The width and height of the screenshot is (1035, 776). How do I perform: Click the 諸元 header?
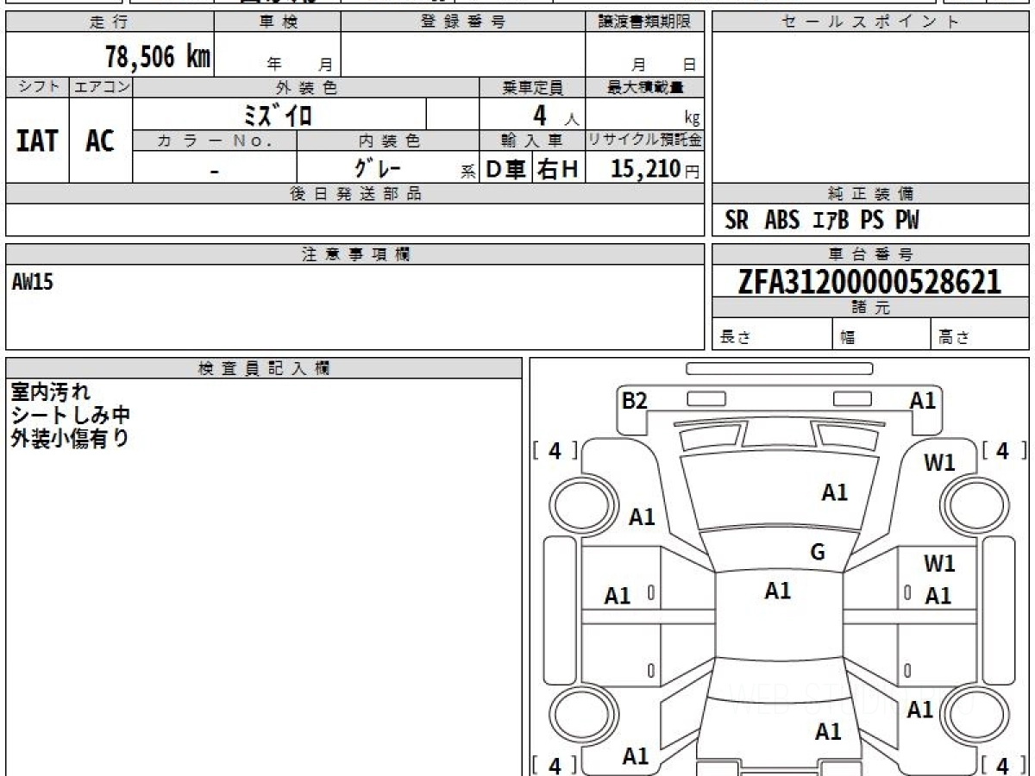point(870,308)
